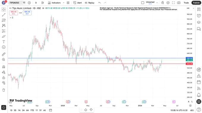Open the INR currency dropdown
Screen dimensions: 202x113
click(190, 8)
